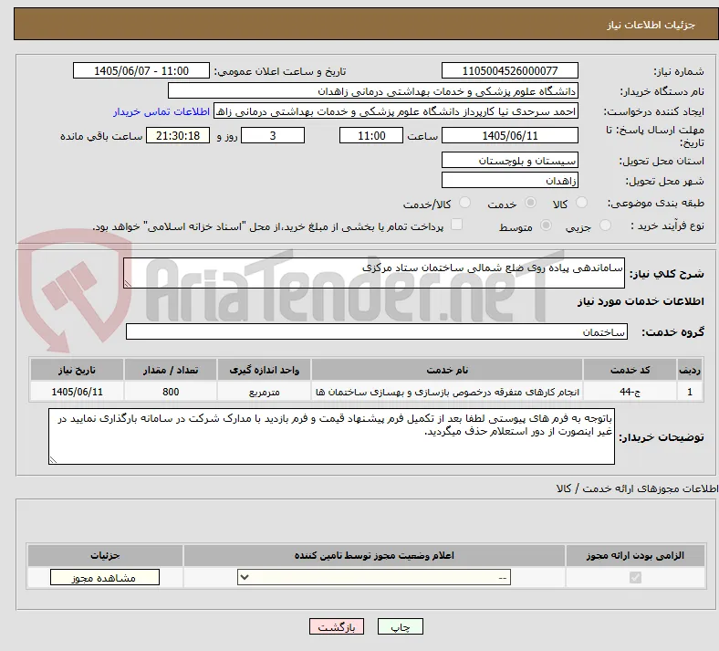
Task: Click the الزامی بودن ارائه مجوز header
Action: 635,555
